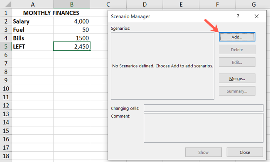Click the Edit... button
Viewport: 270px width, 162px height.
coord(237,62)
